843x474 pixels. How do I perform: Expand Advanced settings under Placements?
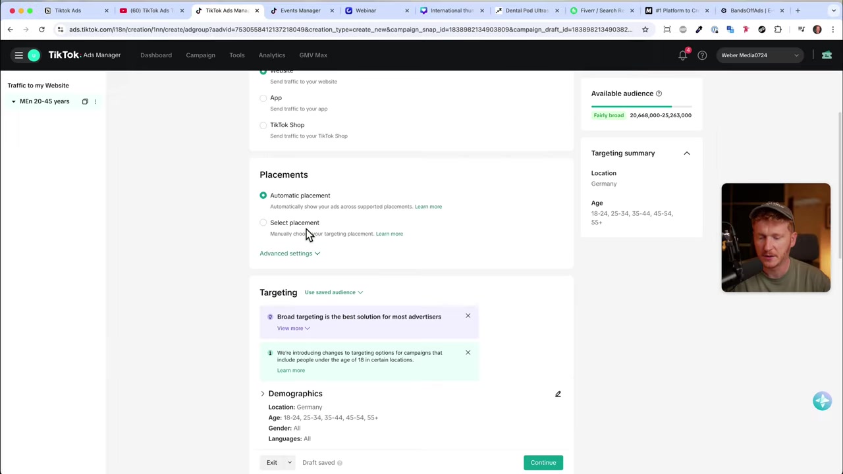(x=290, y=253)
